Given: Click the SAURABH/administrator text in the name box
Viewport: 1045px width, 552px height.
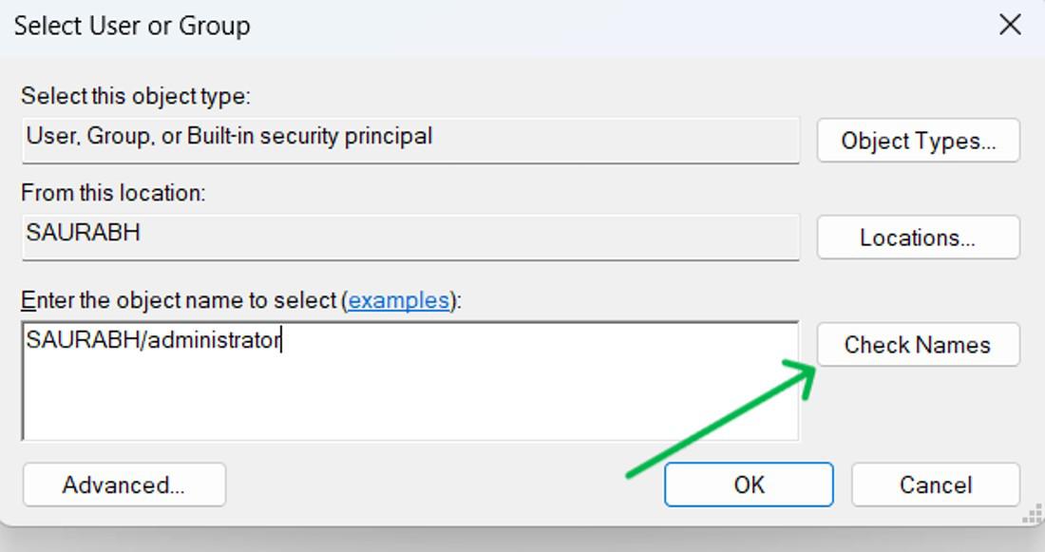Looking at the screenshot, I should pyautogui.click(x=154, y=340).
